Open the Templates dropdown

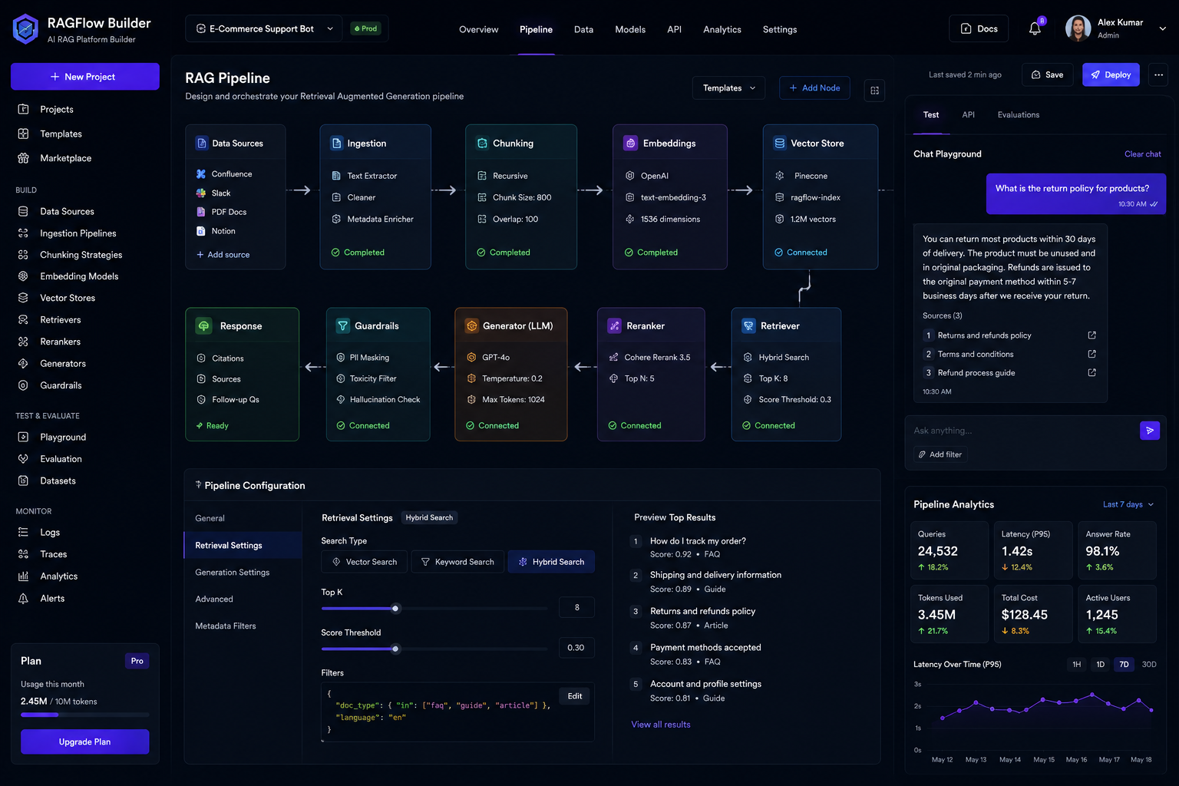pyautogui.click(x=728, y=88)
